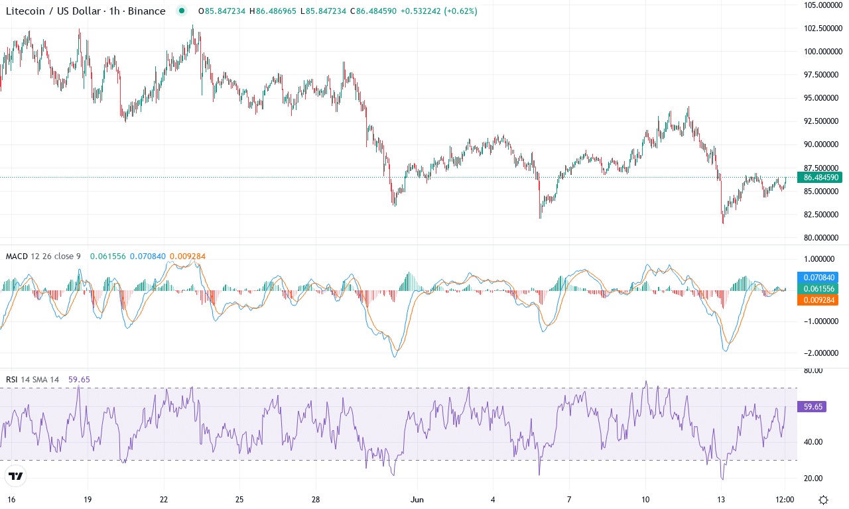849x509 pixels.
Task: Click the 82.500000 price axis label
Action: point(822,214)
